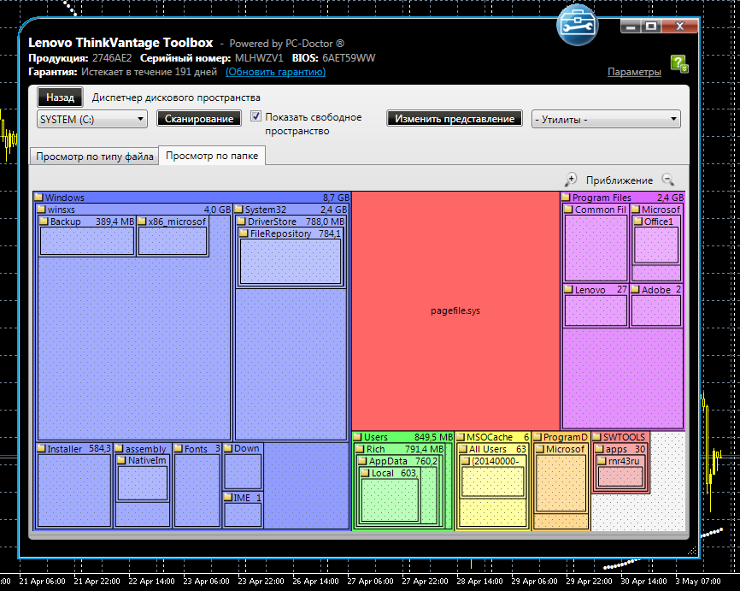The width and height of the screenshot is (740, 591).
Task: Click the MSOCache folder icon
Action: pyautogui.click(x=461, y=437)
